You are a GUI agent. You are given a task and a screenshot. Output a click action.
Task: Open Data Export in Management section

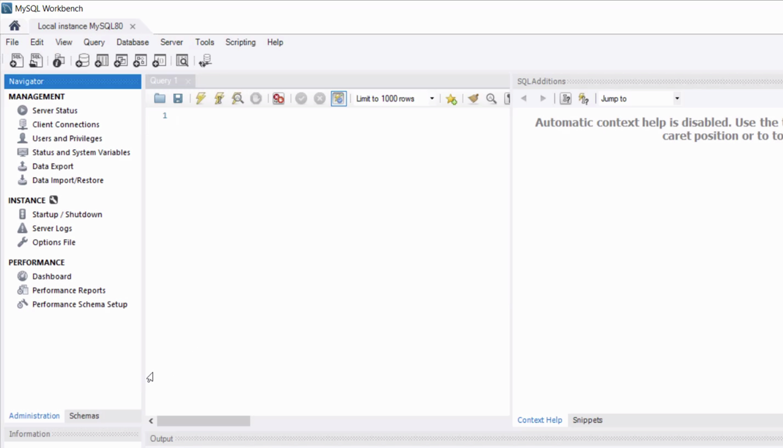pos(53,166)
